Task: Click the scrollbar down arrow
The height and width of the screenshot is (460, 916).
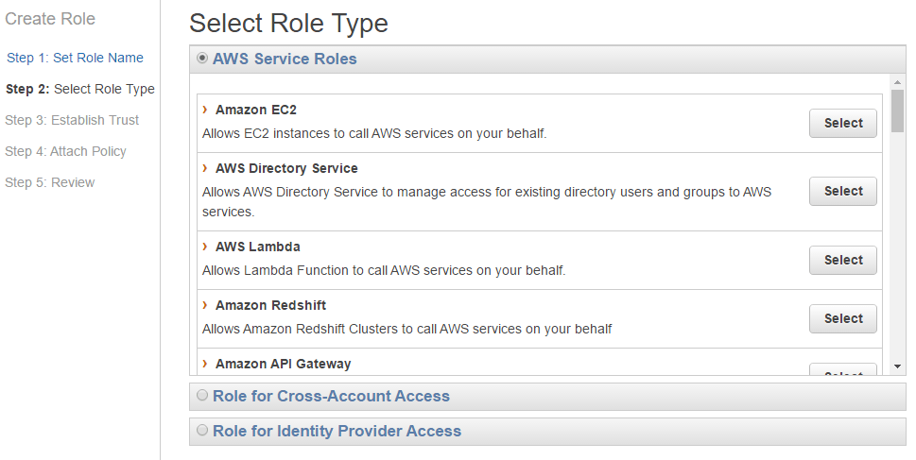Action: (897, 366)
